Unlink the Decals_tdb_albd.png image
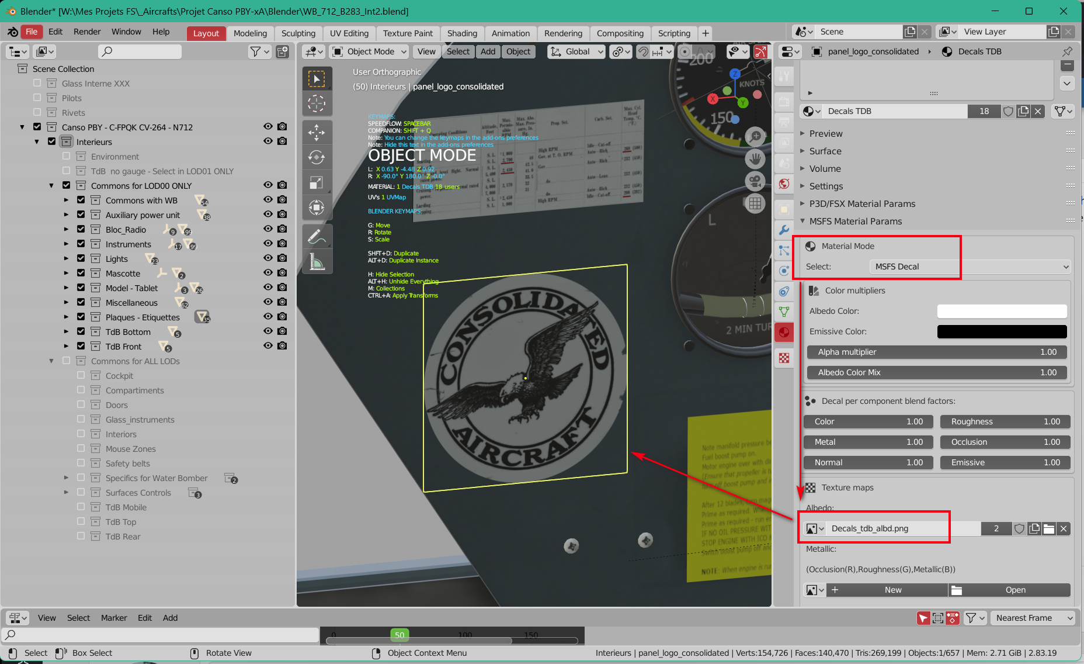 pyautogui.click(x=1064, y=528)
